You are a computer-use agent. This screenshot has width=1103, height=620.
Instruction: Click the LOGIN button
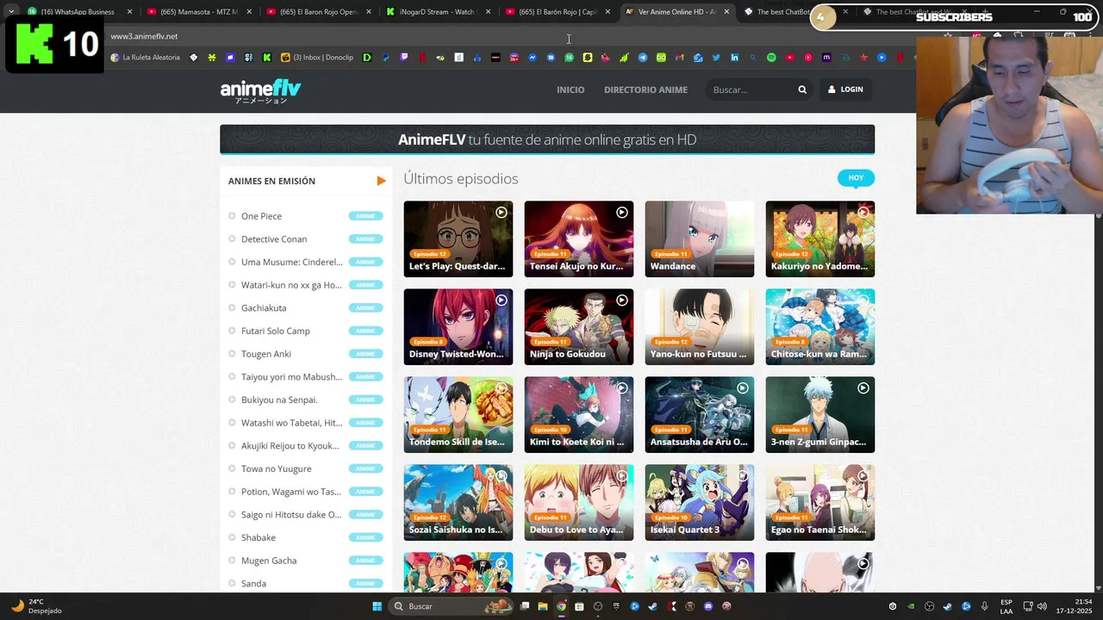[845, 90]
